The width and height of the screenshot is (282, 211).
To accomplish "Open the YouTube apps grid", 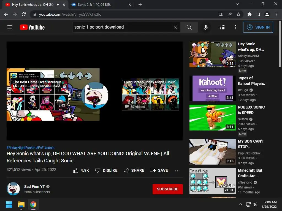I will click(x=222, y=27).
